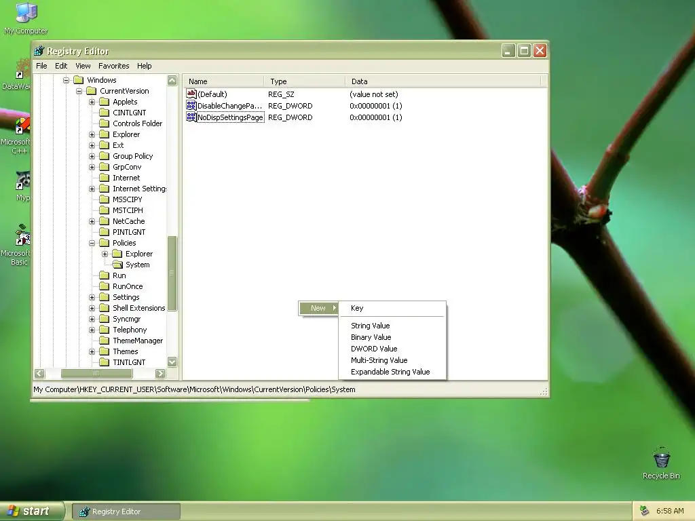Screen dimensions: 695x521
Task: Choose Expandable String Value option
Action: [392, 372]
